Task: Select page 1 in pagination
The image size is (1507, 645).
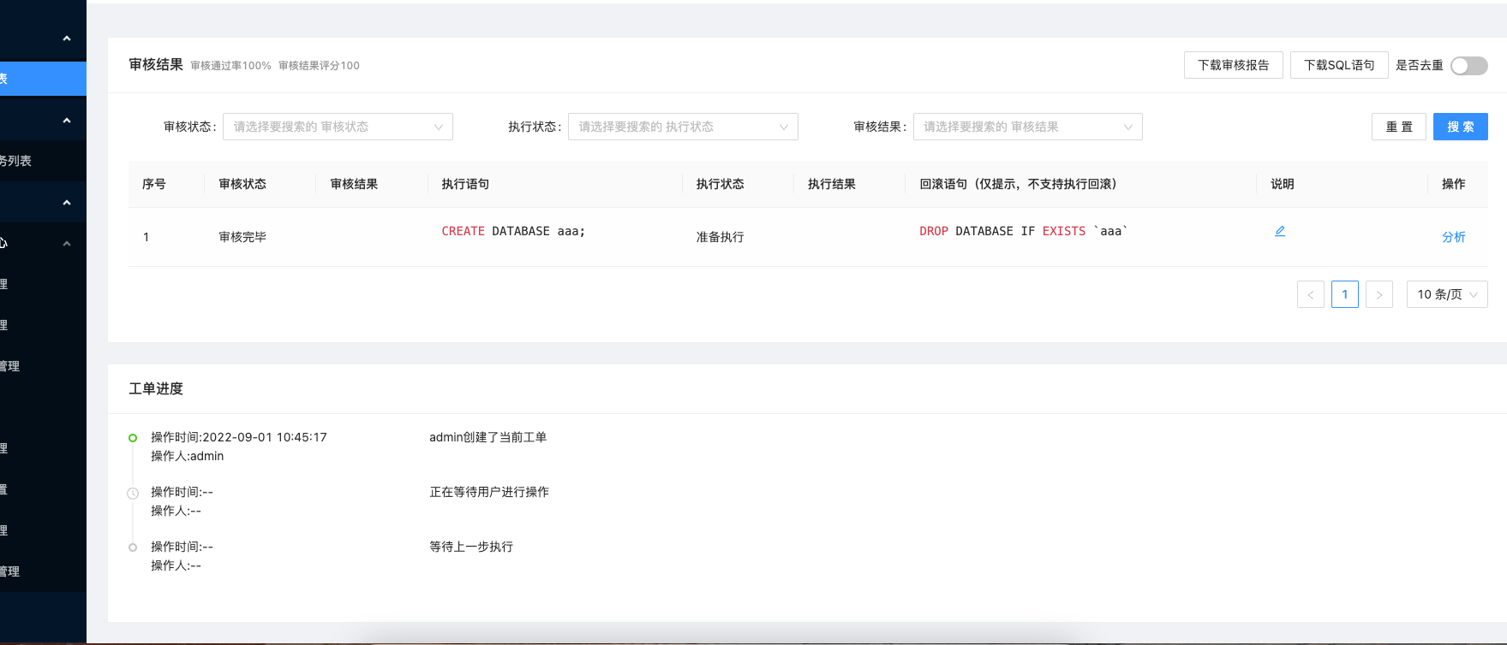Action: [x=1345, y=294]
